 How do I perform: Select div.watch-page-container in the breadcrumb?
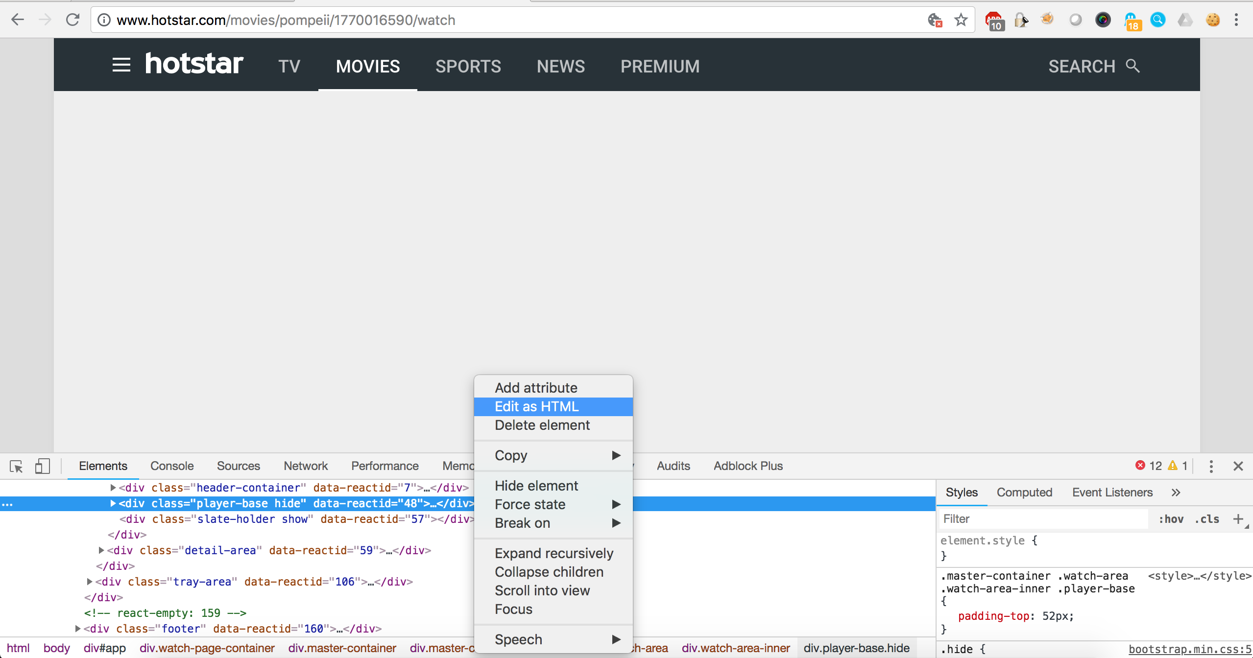coord(207,648)
